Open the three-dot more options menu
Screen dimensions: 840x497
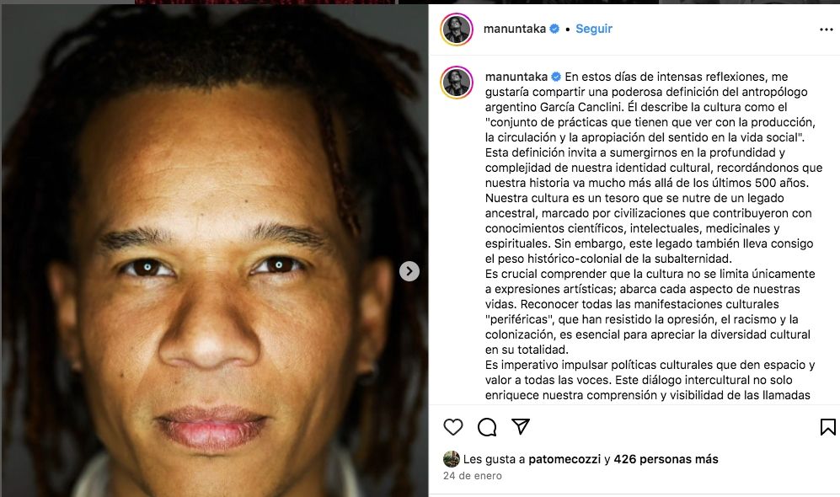tap(827, 29)
